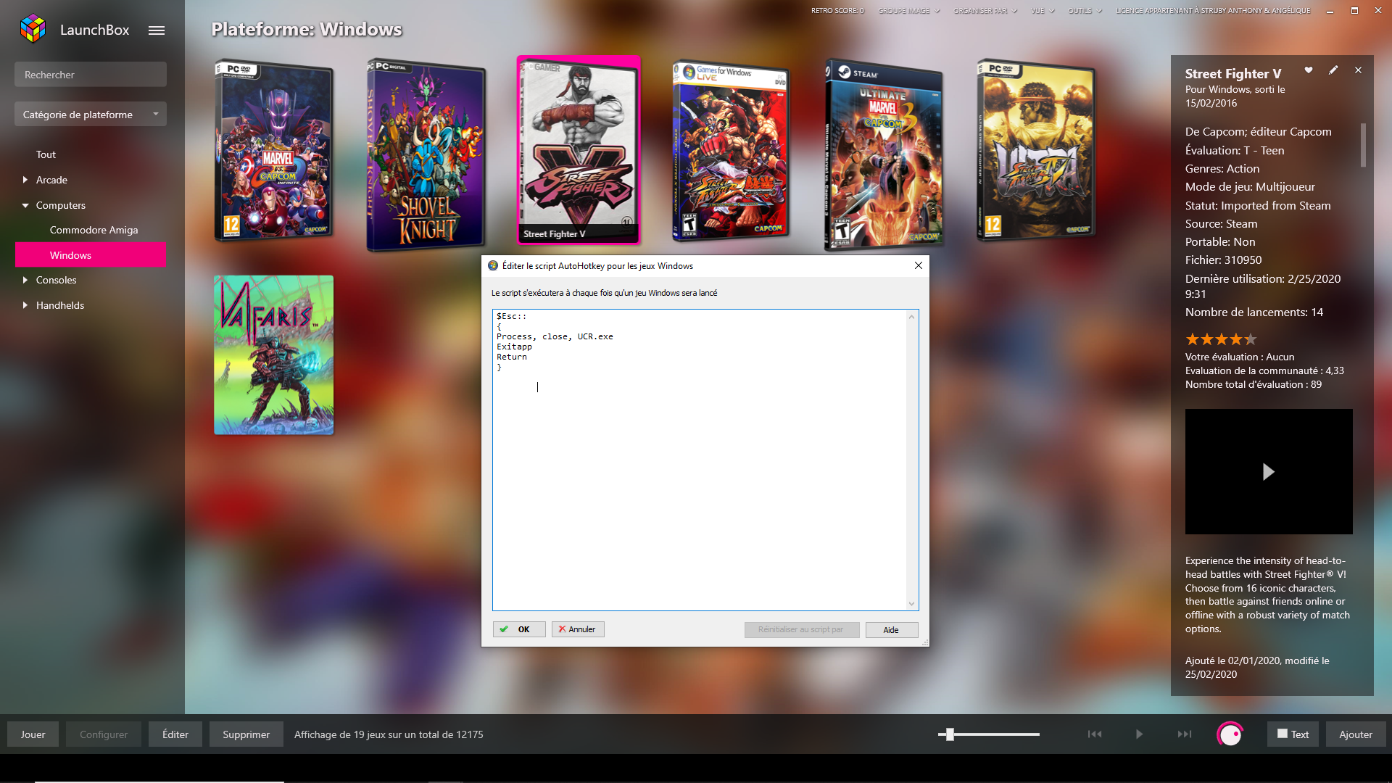1392x783 pixels.
Task: Mark Street Fighter V as favorite heart
Action: [x=1309, y=70]
